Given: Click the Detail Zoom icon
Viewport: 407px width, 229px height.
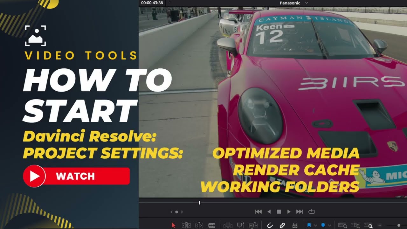Looking at the screenshot, I should click(x=356, y=226).
